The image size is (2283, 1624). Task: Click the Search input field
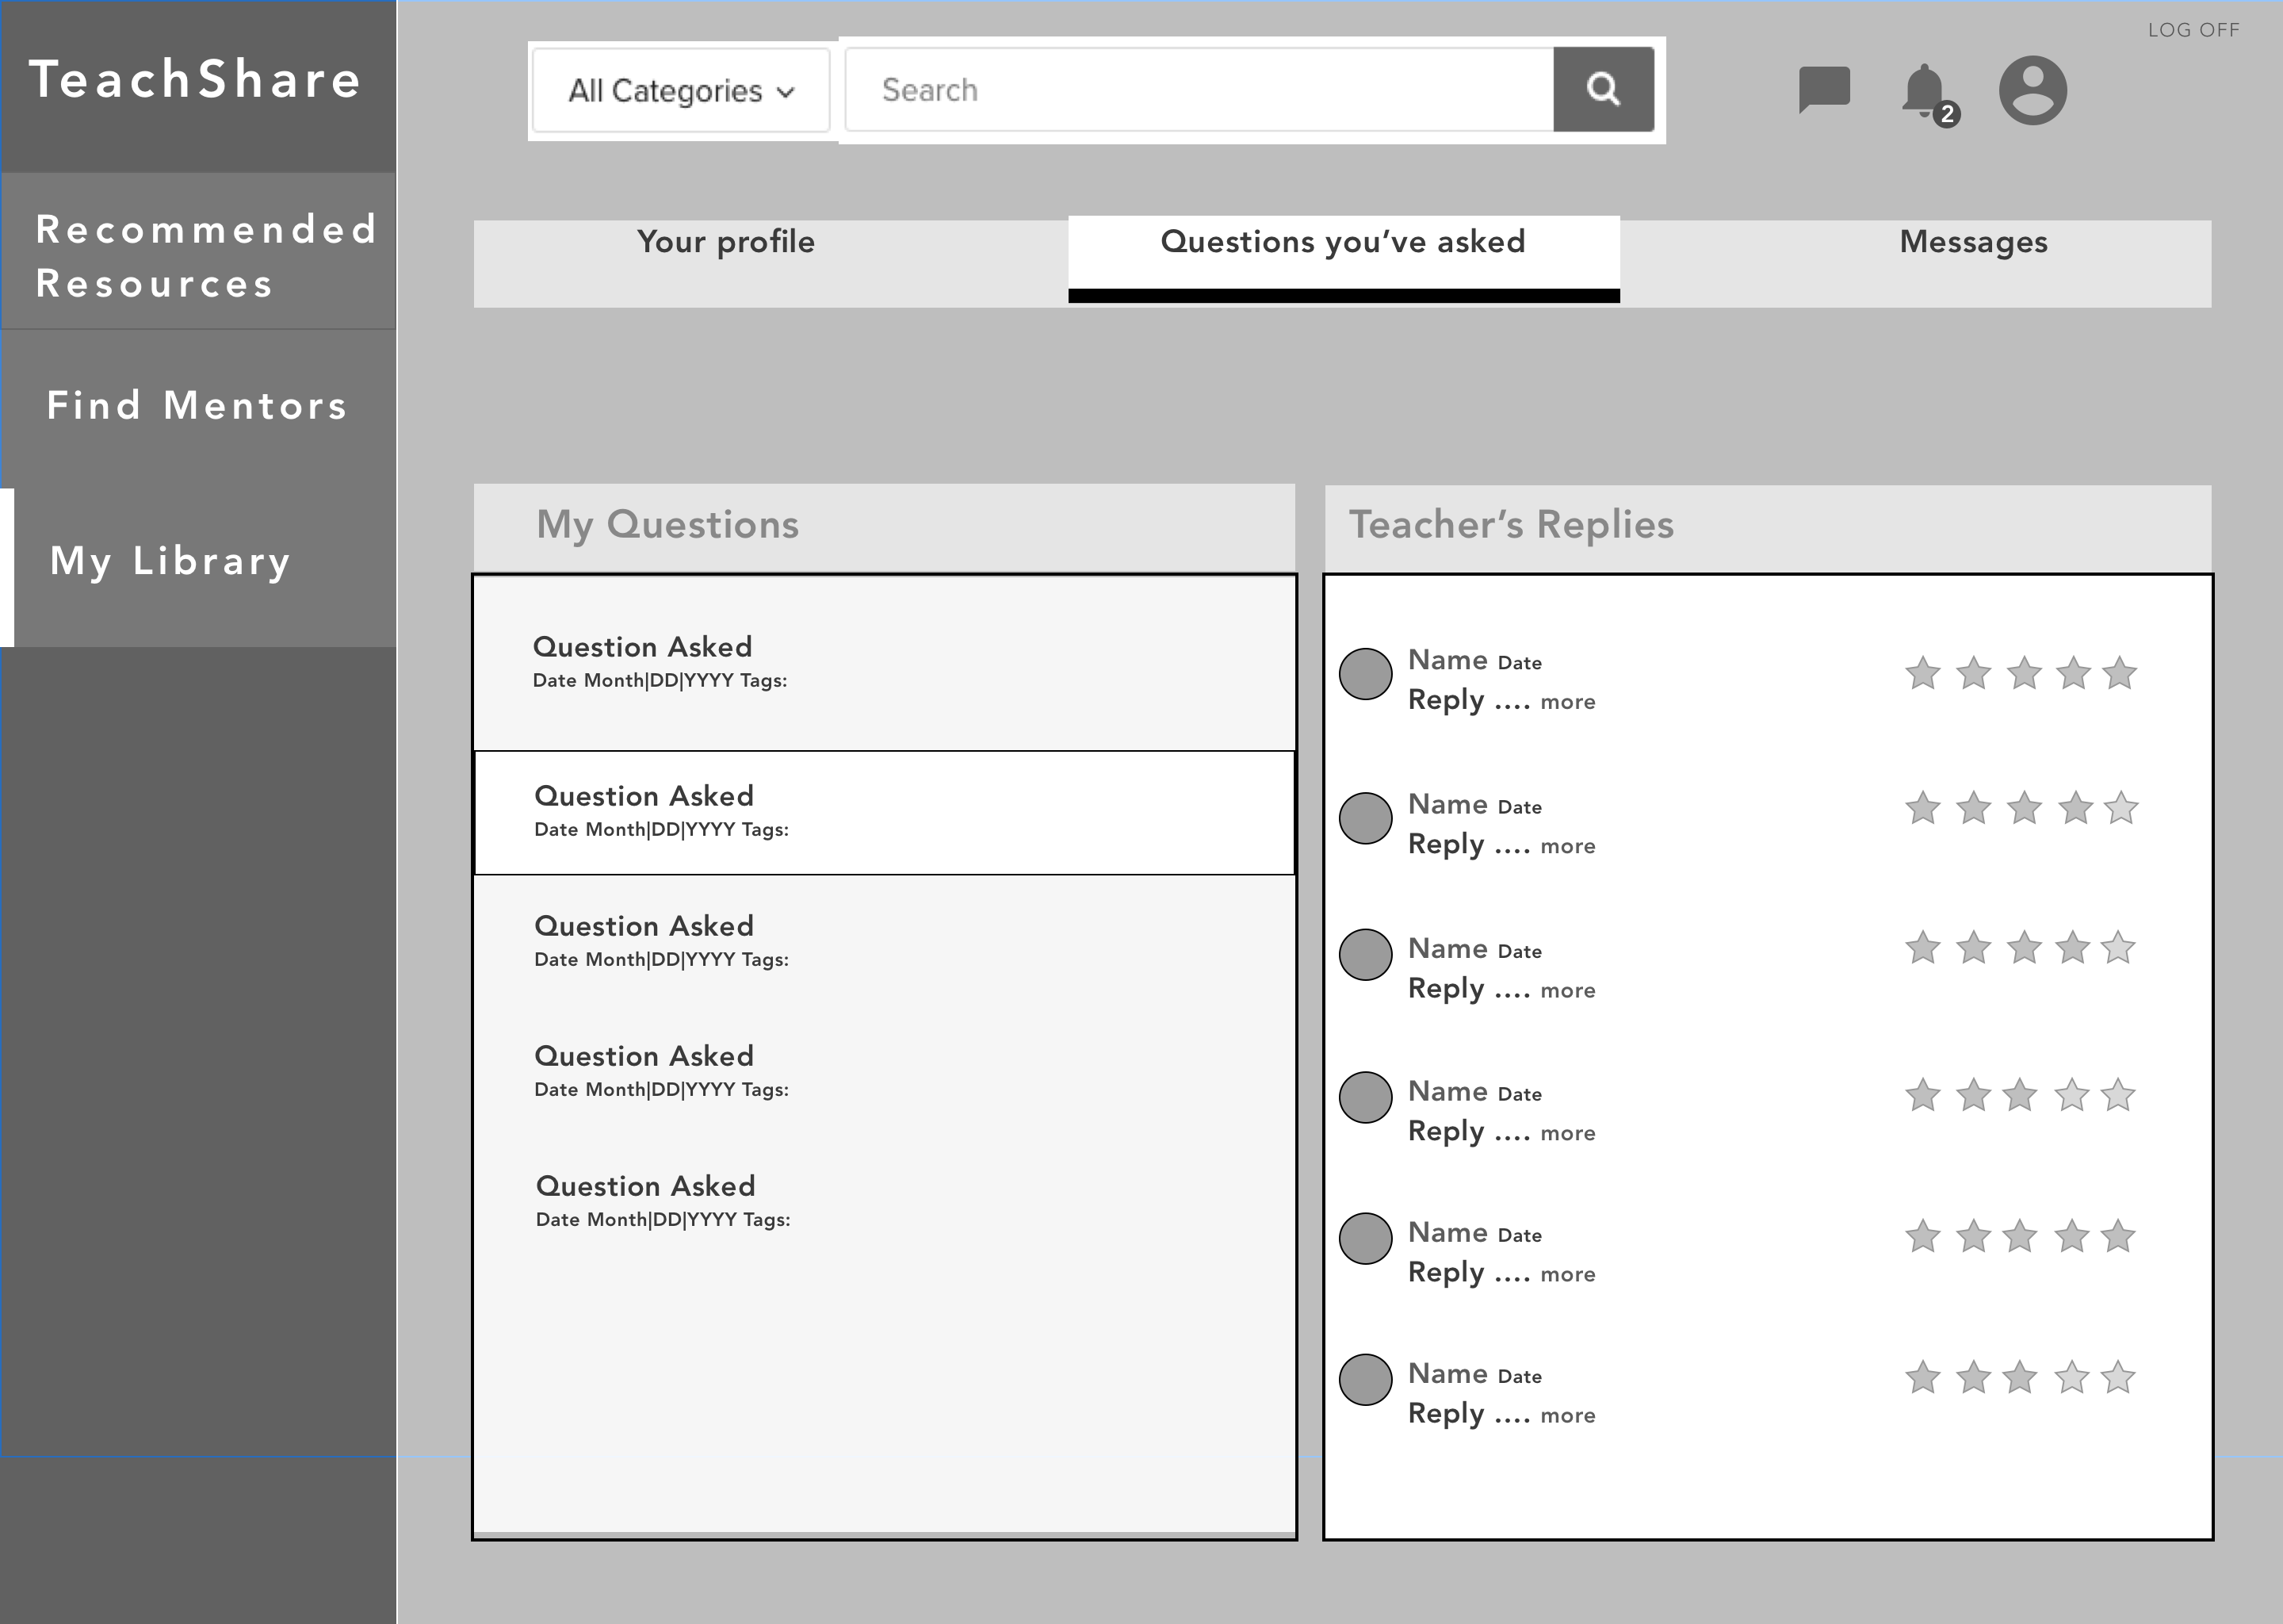coord(1198,90)
